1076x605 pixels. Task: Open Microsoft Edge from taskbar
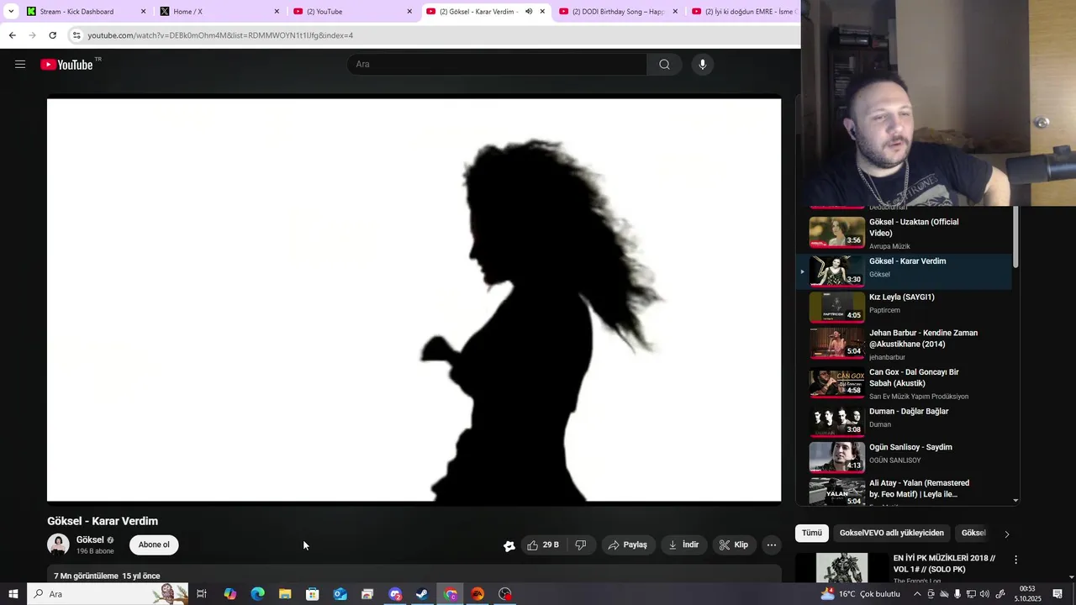coord(257,594)
